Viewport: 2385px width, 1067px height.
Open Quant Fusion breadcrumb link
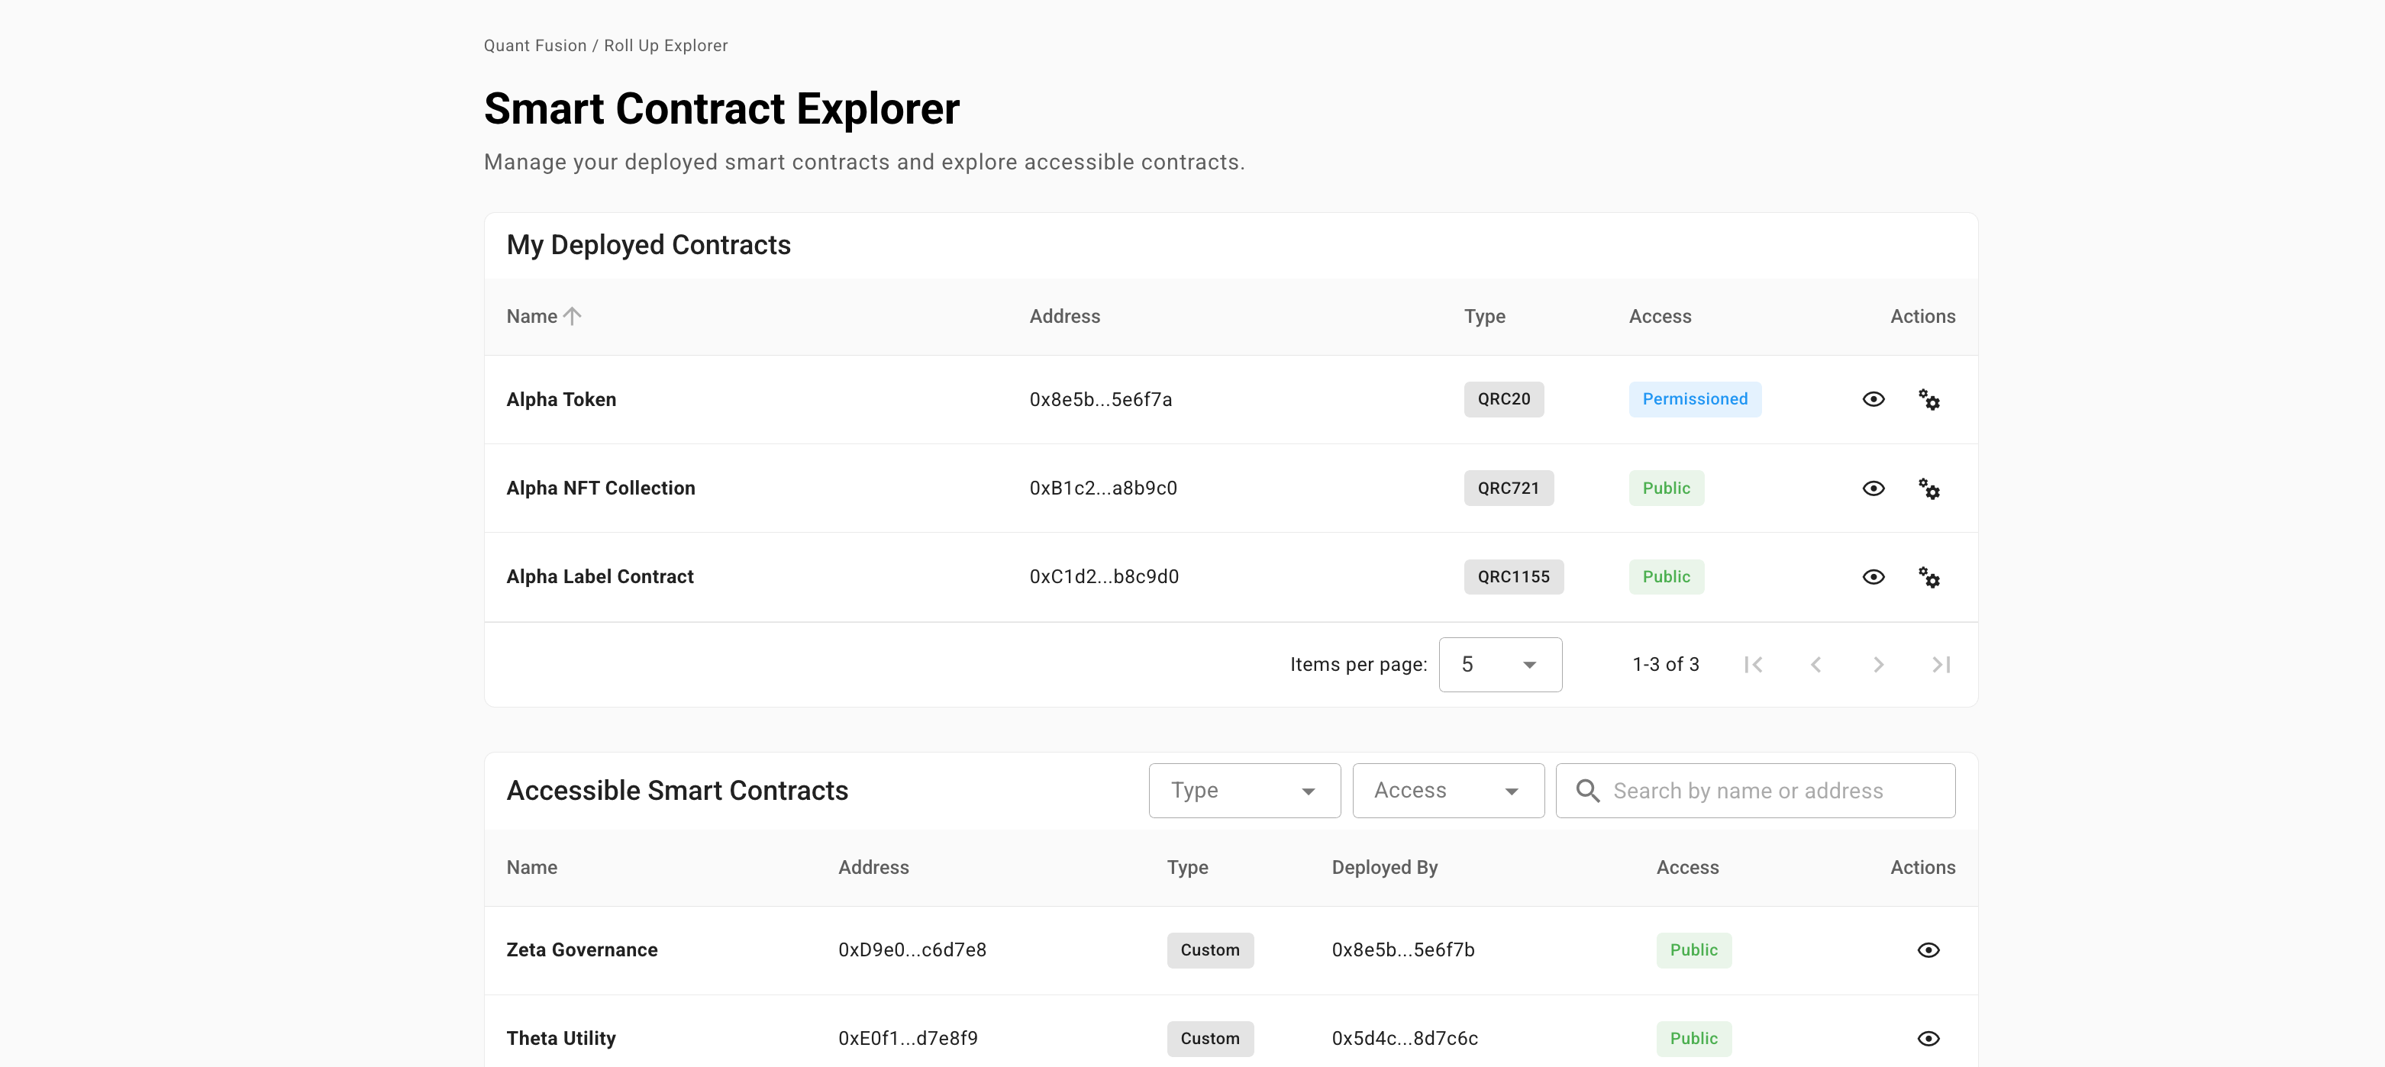[535, 45]
